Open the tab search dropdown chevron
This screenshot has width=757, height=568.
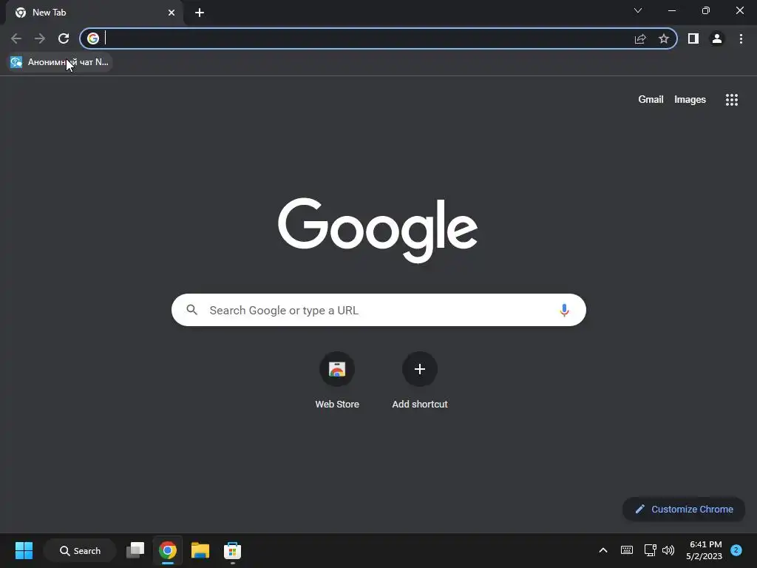click(x=638, y=10)
